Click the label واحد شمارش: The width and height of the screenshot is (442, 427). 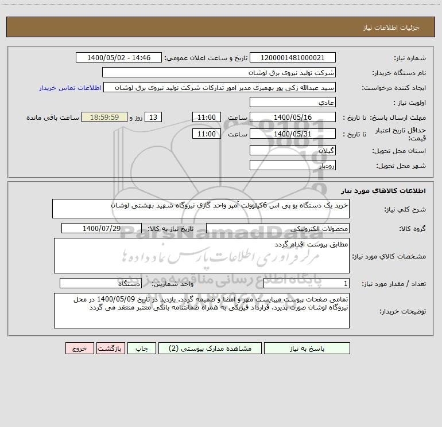(x=173, y=284)
